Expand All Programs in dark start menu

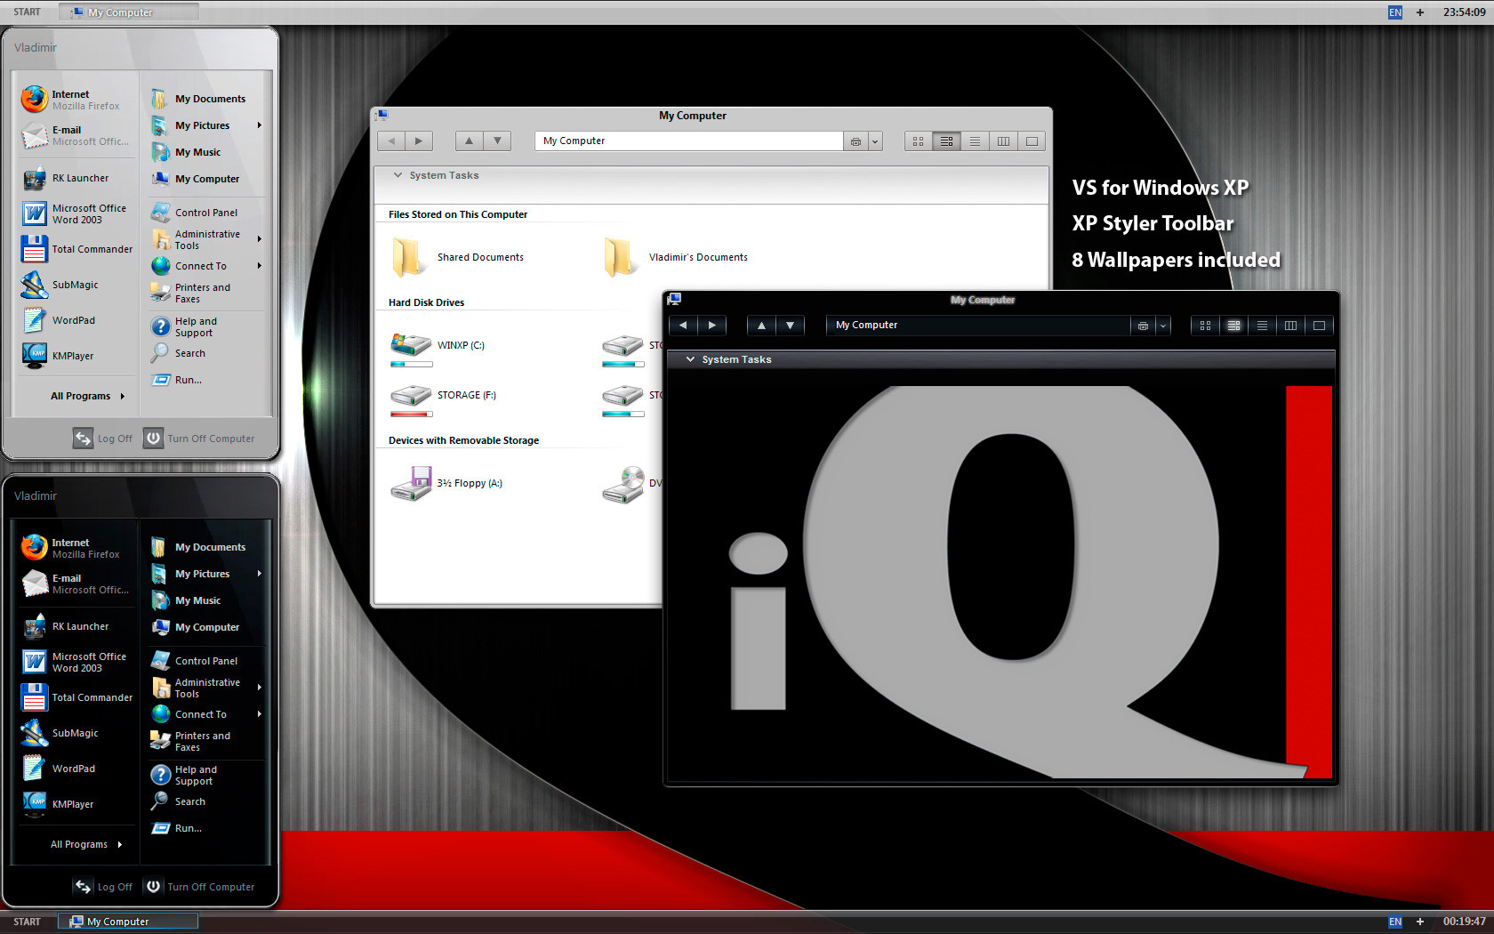click(x=87, y=844)
